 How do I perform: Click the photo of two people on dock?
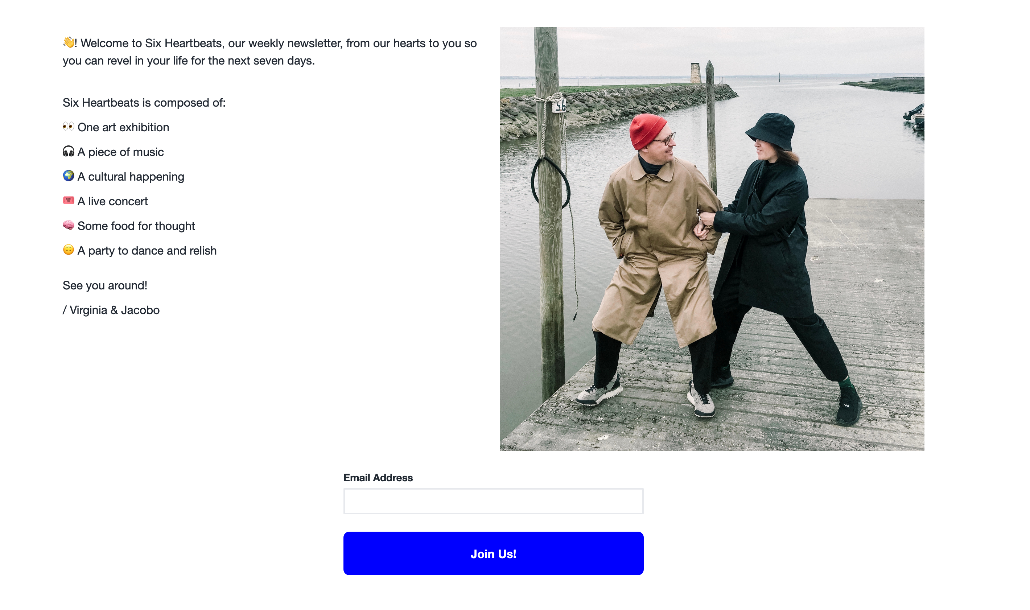[x=712, y=239]
